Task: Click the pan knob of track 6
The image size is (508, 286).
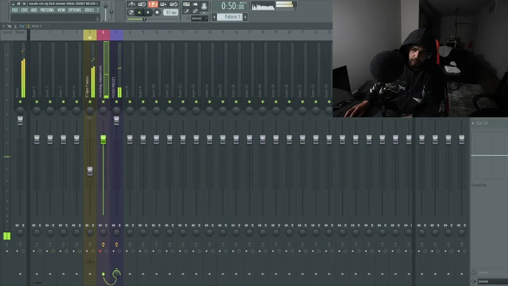Action: (103, 110)
